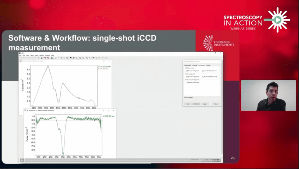
Task: Click the zoom out magnifier icon
Action: pyautogui.click(x=90, y=58)
